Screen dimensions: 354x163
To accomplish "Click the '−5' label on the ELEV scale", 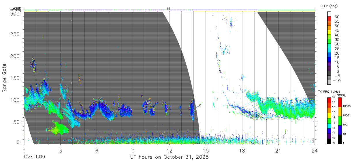I will click(x=337, y=76).
